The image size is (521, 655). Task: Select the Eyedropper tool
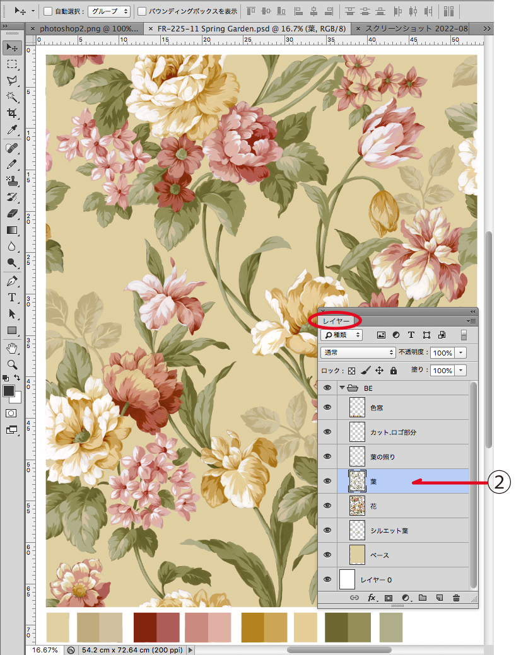[x=12, y=130]
